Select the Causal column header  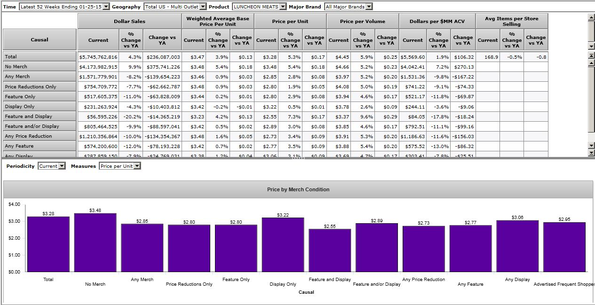pos(40,39)
